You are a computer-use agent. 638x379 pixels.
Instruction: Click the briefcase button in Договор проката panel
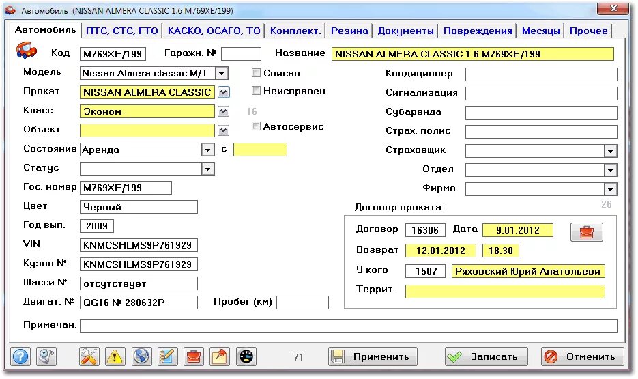pyautogui.click(x=586, y=232)
